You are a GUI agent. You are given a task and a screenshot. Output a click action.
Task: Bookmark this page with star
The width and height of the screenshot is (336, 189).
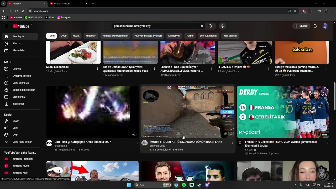tap(295, 11)
